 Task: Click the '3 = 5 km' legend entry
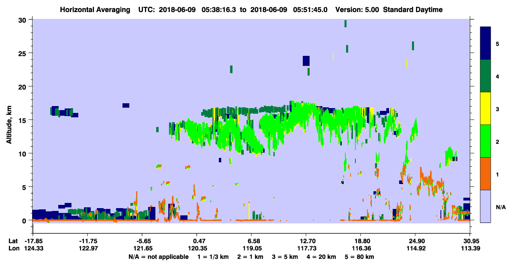(x=286, y=257)
